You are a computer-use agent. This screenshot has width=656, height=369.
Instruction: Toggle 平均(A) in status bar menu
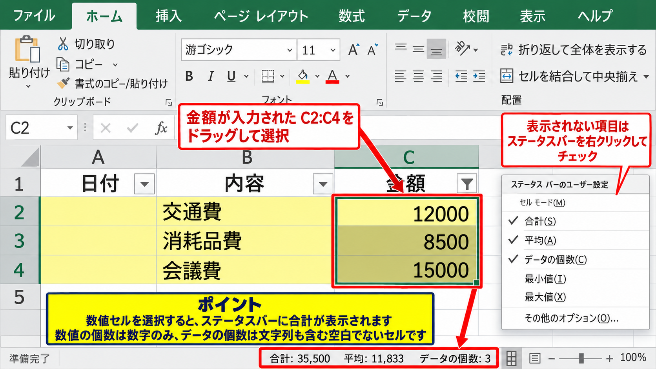coord(575,240)
